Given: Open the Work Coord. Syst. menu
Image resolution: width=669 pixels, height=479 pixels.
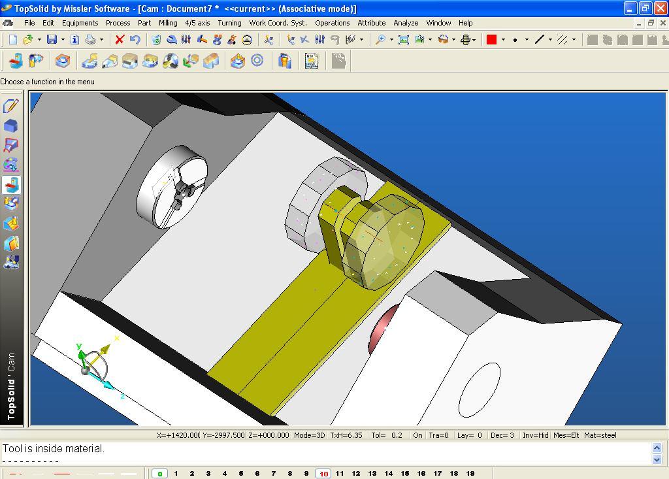Looking at the screenshot, I should tap(278, 23).
